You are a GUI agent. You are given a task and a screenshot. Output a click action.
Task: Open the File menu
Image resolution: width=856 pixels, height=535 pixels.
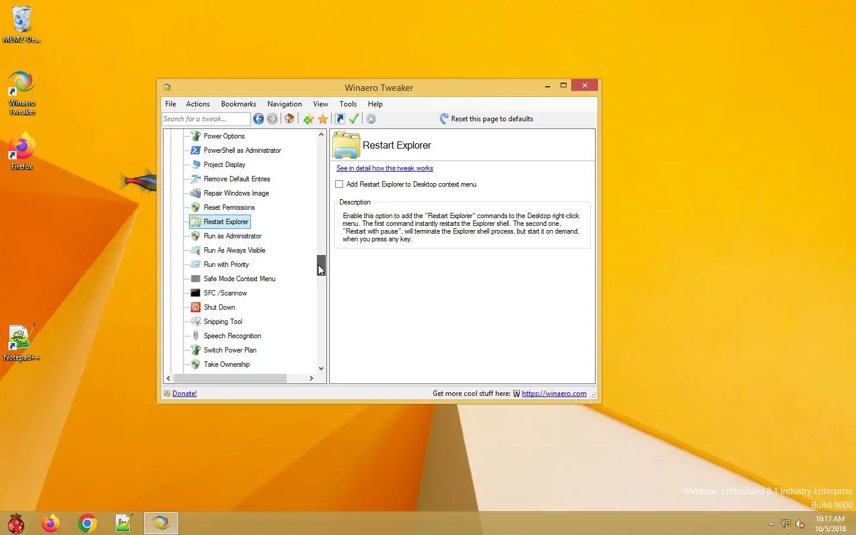click(171, 104)
